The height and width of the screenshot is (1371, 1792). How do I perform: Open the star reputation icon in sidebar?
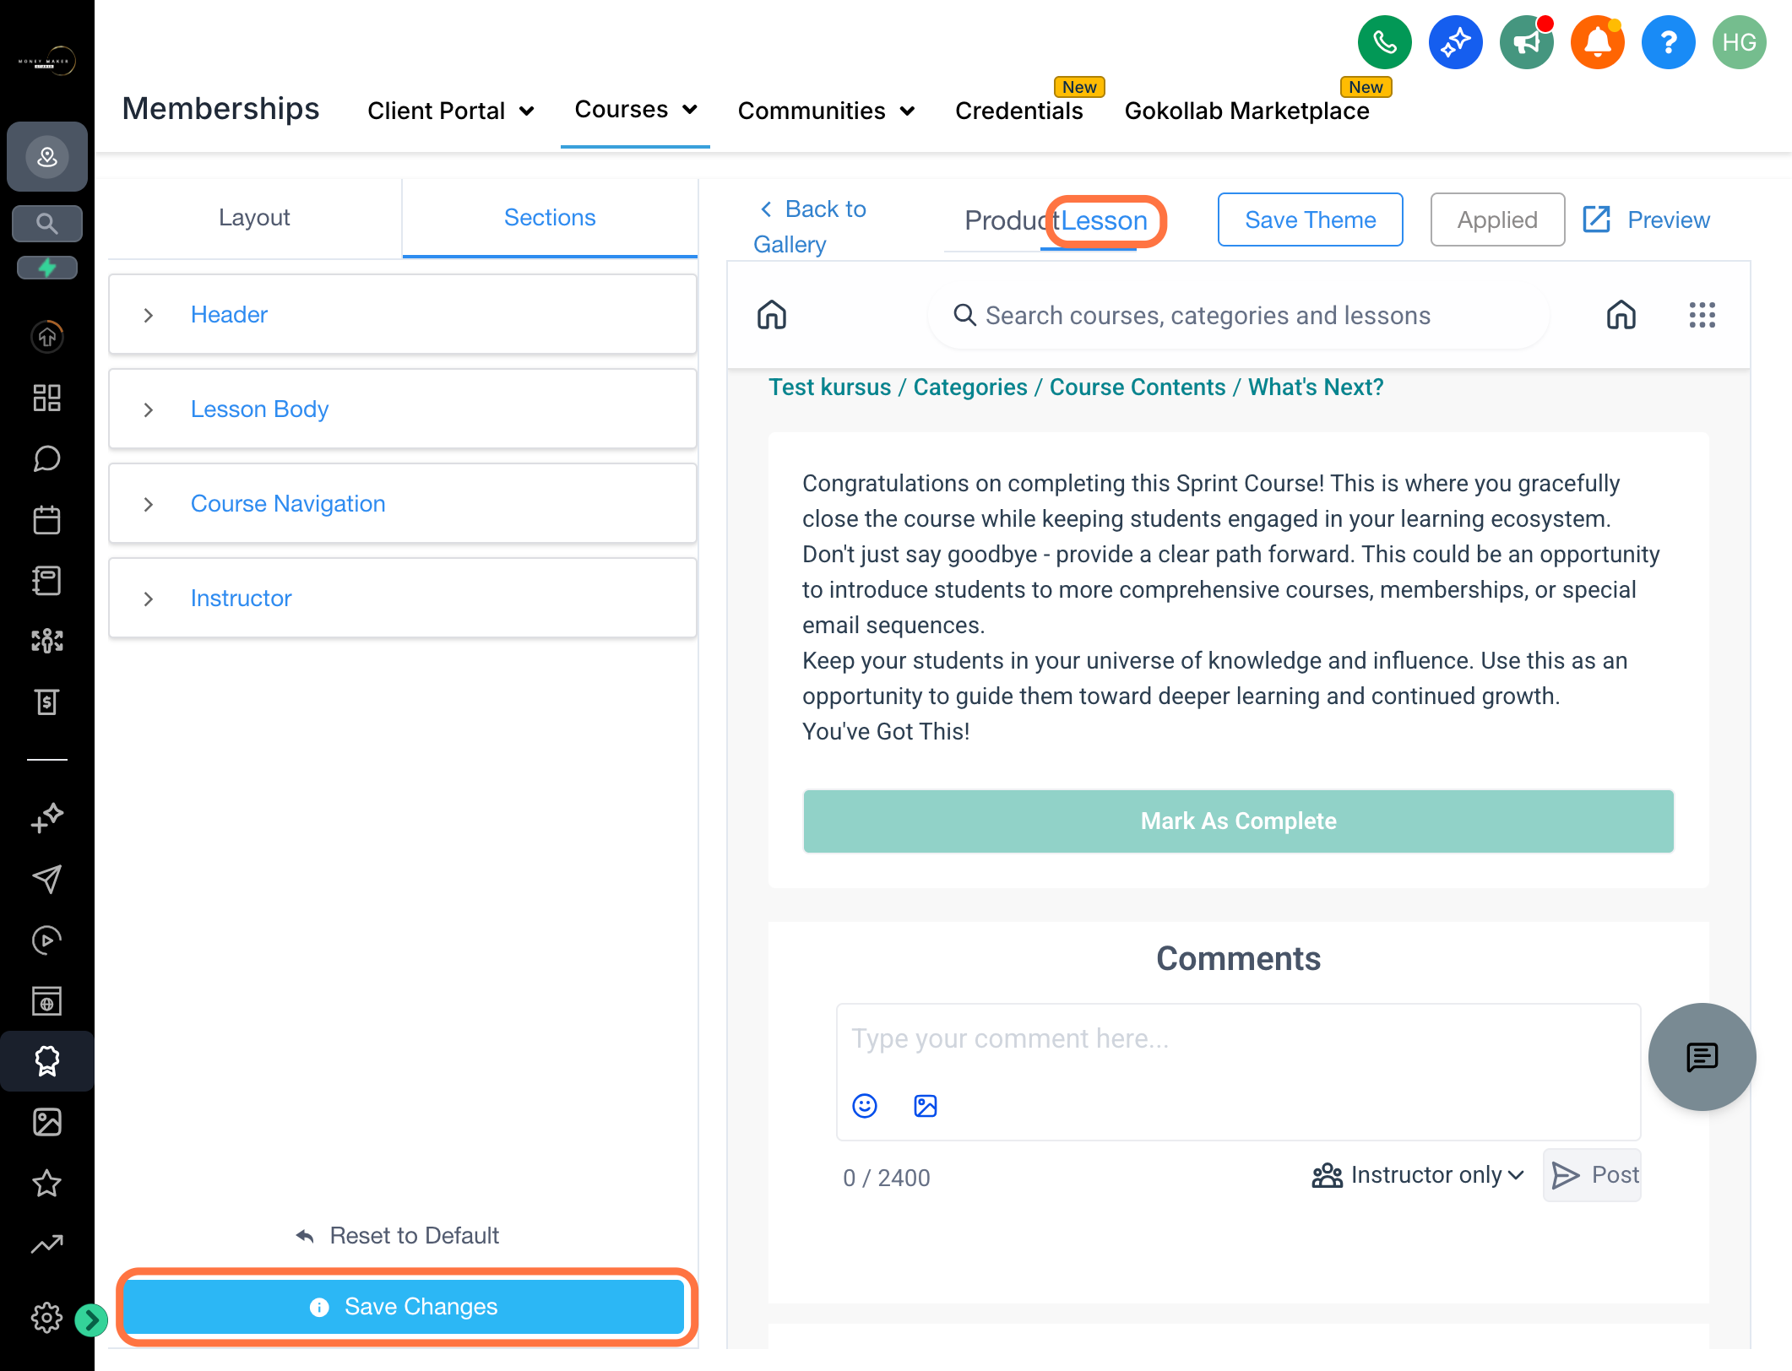(47, 1183)
